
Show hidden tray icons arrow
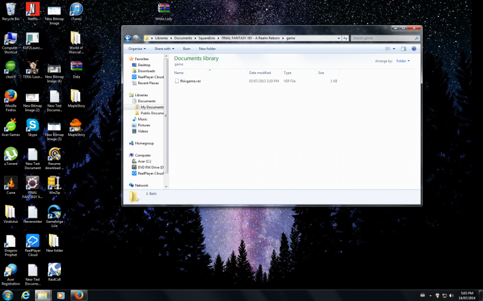(430, 296)
